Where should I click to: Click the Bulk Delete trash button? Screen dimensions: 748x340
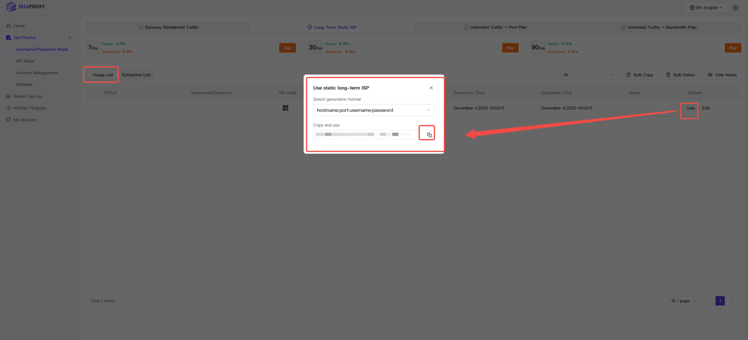tap(680, 75)
